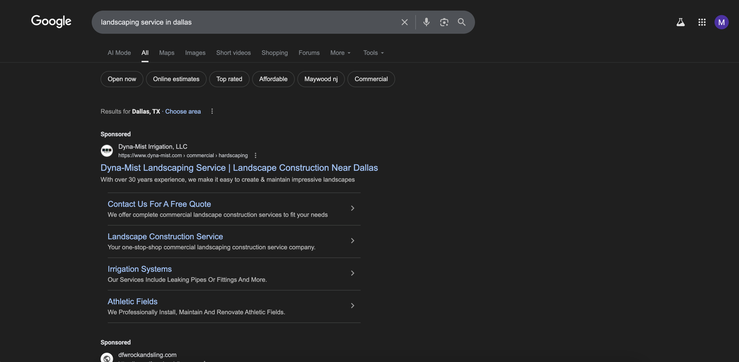Open Search Labs flask icon

click(680, 22)
